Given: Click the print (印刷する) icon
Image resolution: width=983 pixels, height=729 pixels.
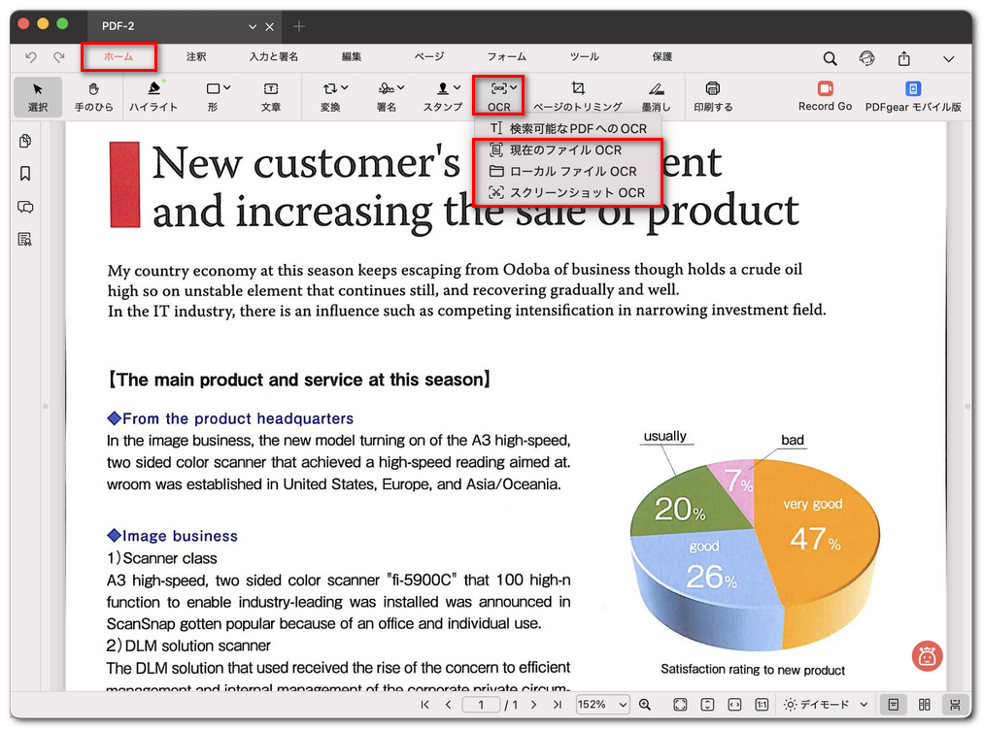Looking at the screenshot, I should click(713, 96).
